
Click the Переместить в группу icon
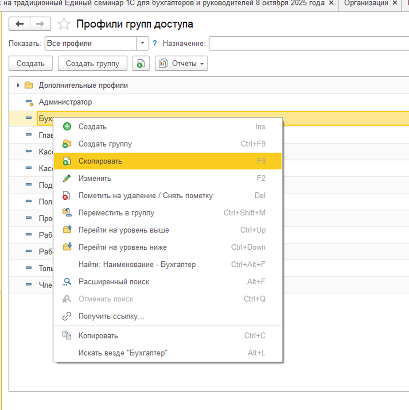click(67, 212)
